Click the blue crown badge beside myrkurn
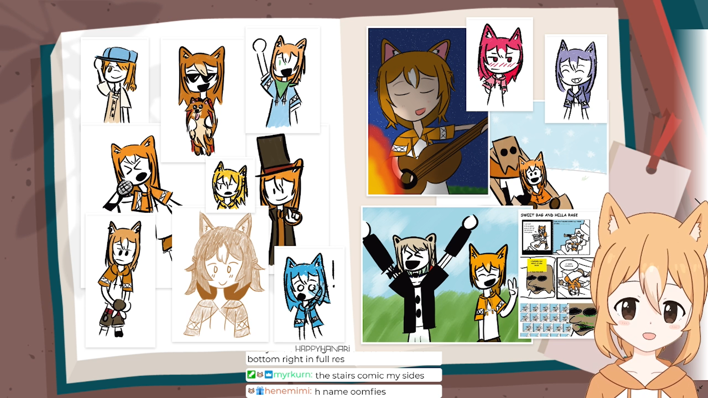The height and width of the screenshot is (398, 708). [x=268, y=375]
